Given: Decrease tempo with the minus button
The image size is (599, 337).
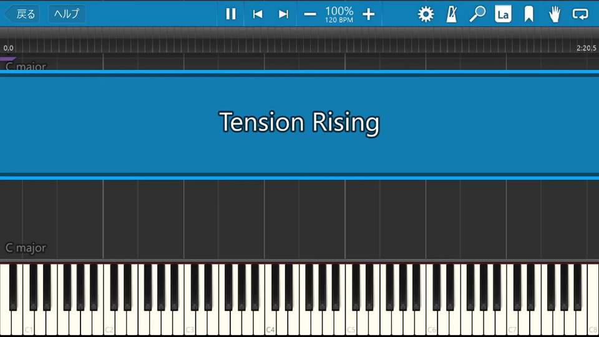Looking at the screenshot, I should point(310,14).
